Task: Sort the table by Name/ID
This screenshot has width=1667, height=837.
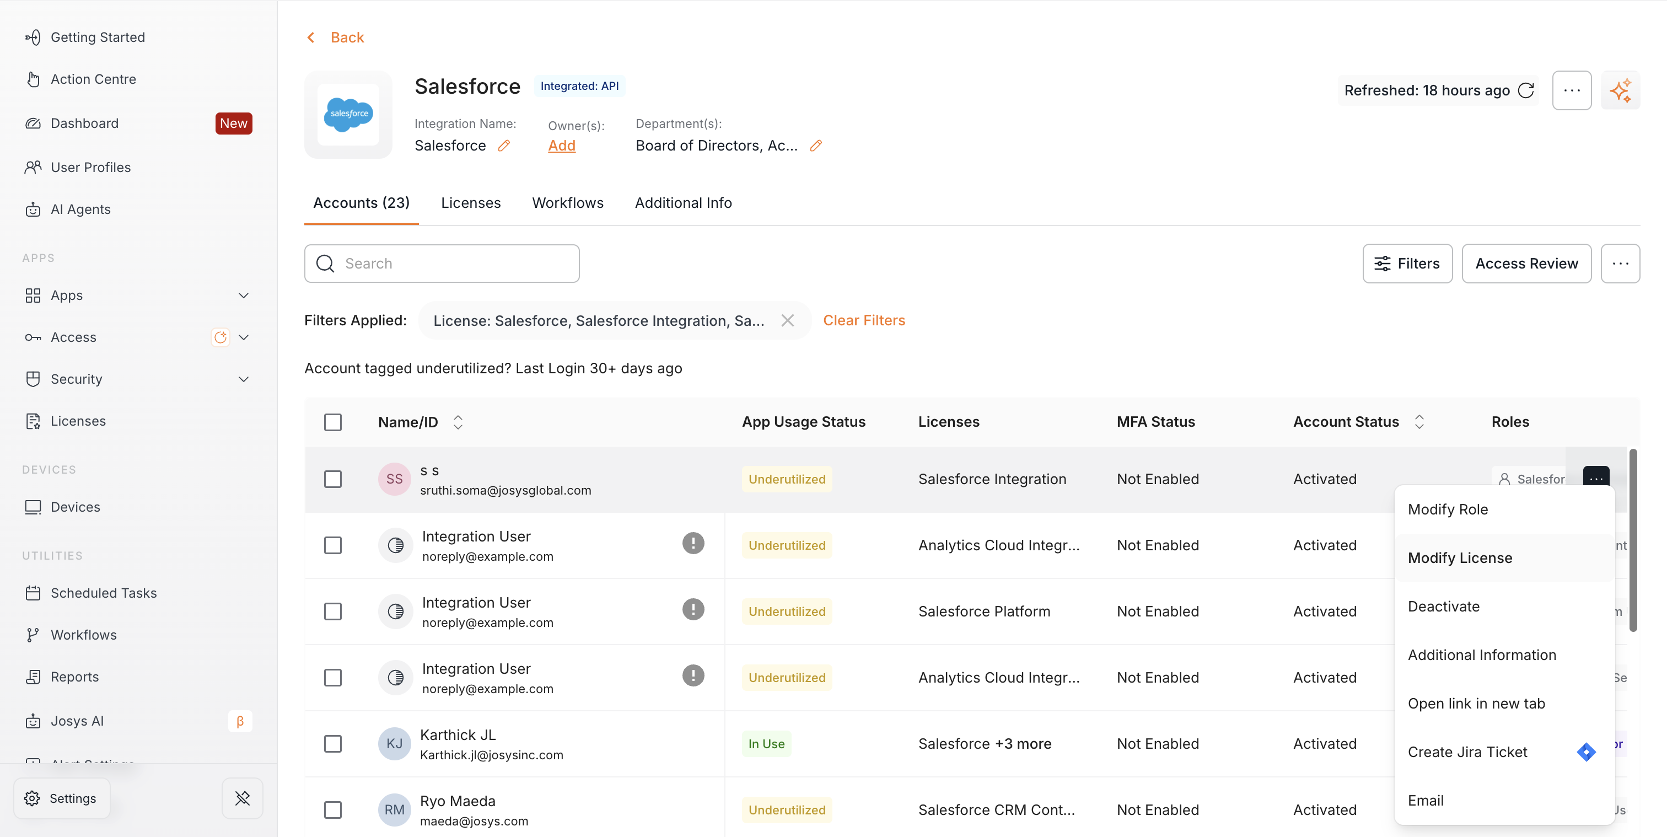Action: click(458, 422)
